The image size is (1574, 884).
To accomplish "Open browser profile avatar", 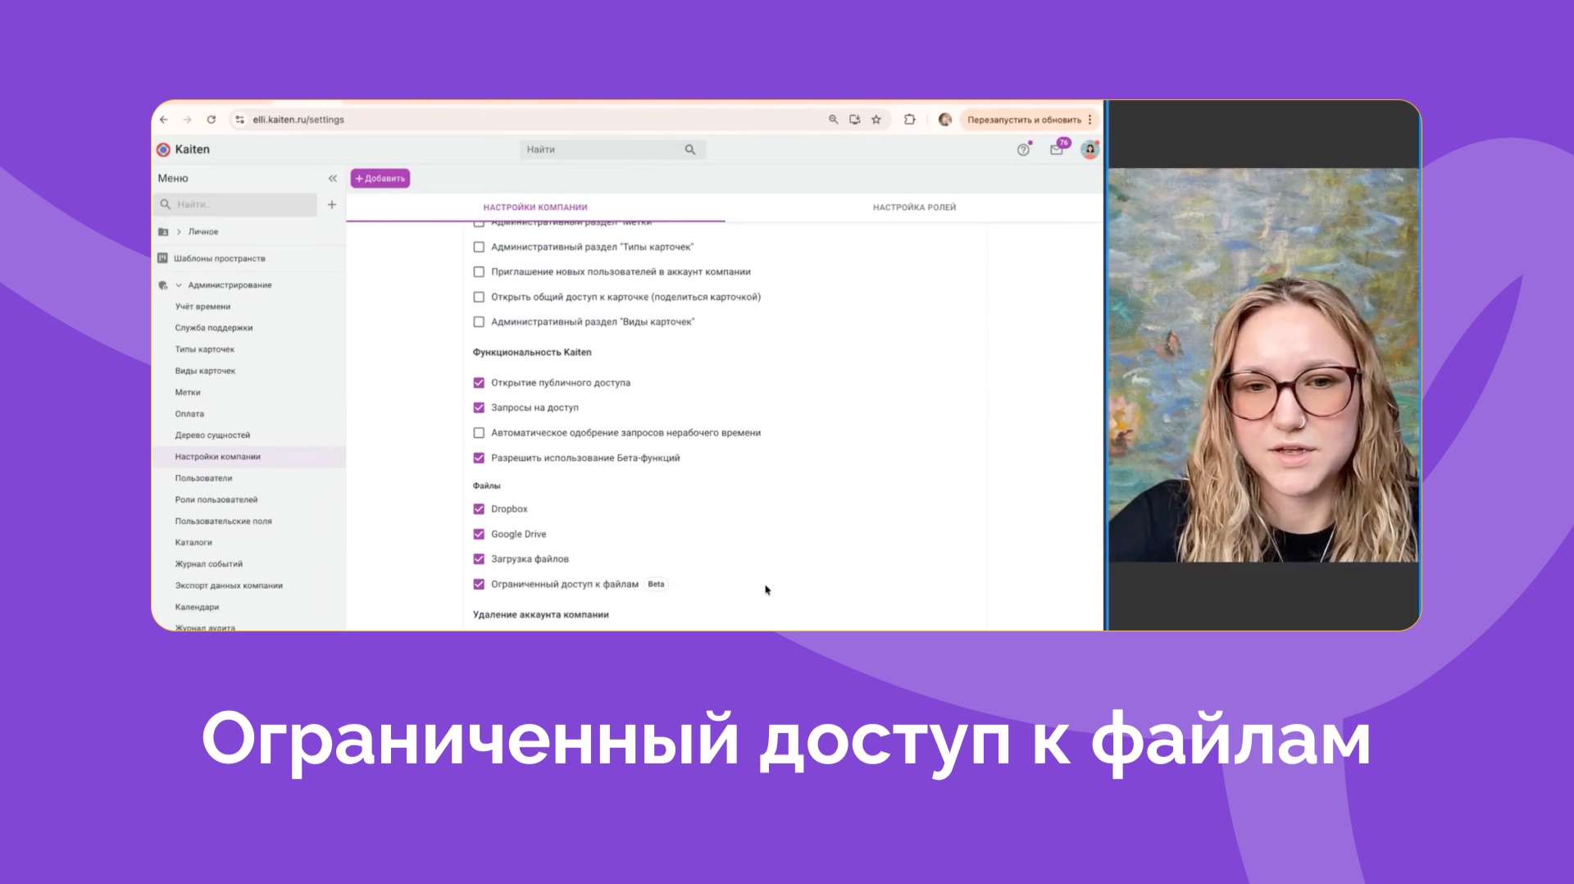I will 945,120.
